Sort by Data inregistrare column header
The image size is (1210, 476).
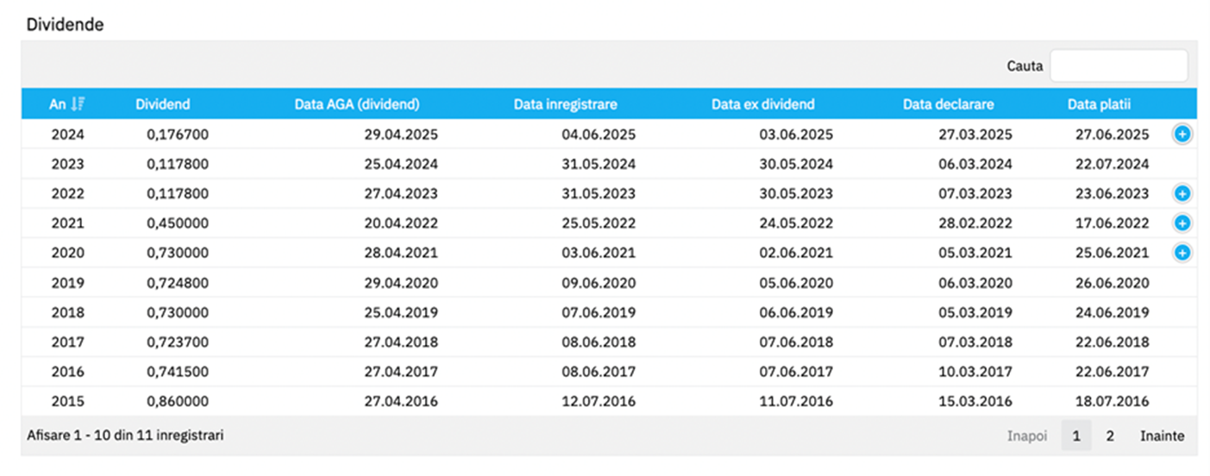[x=566, y=104]
